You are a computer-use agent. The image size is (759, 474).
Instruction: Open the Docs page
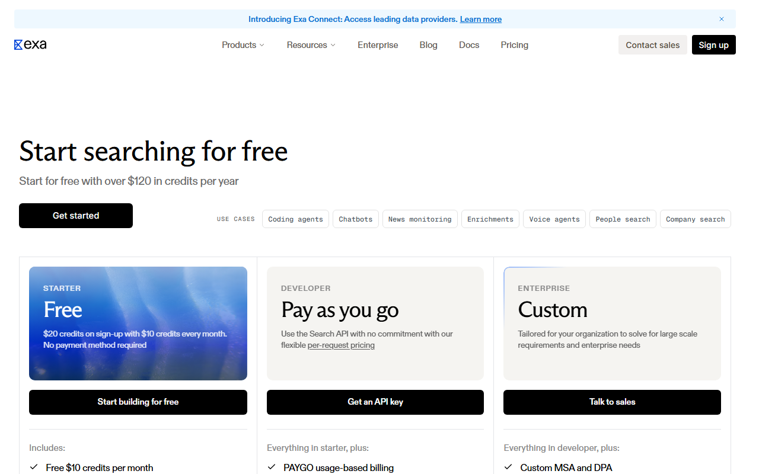click(x=469, y=45)
